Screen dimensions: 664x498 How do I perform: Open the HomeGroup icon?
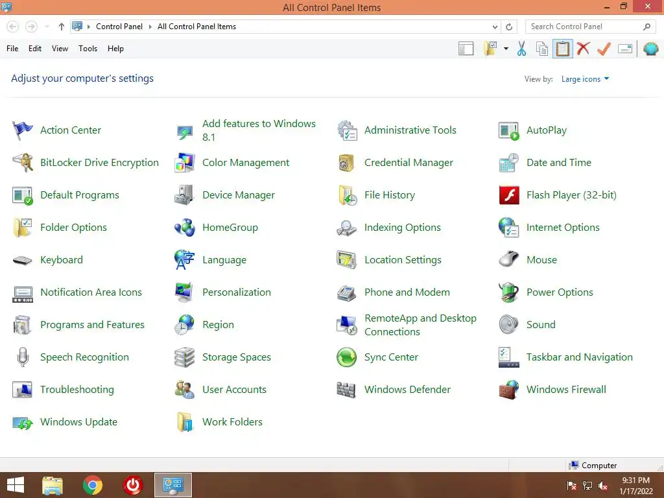tap(185, 228)
